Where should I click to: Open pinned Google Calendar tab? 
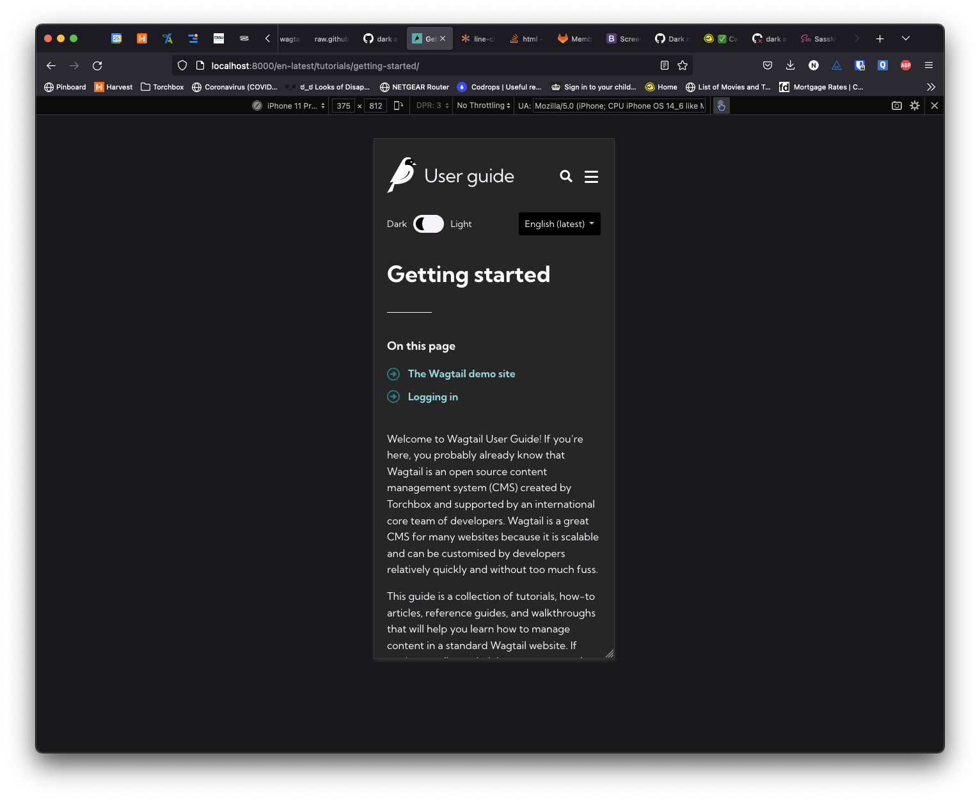tap(116, 38)
